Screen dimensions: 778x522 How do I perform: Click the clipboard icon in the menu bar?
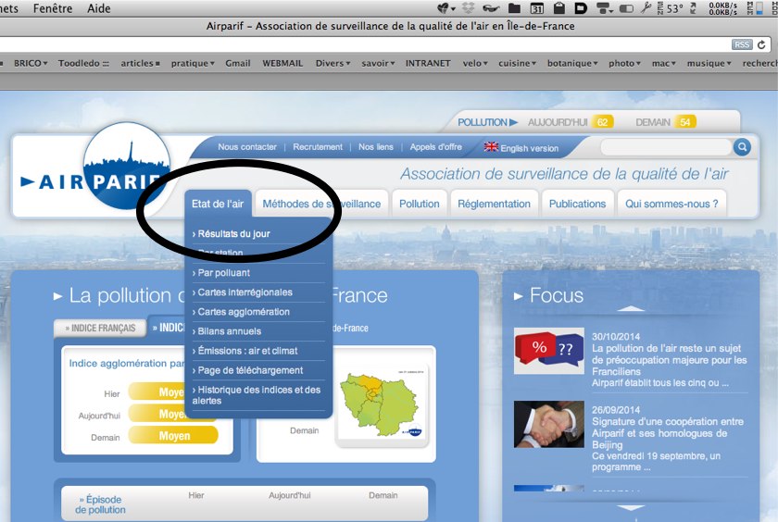click(559, 7)
